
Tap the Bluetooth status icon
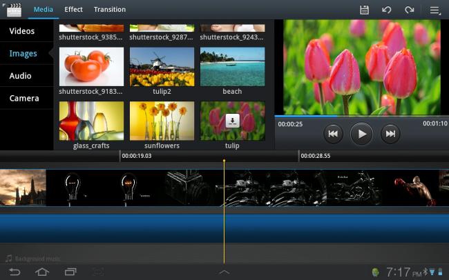426,272
